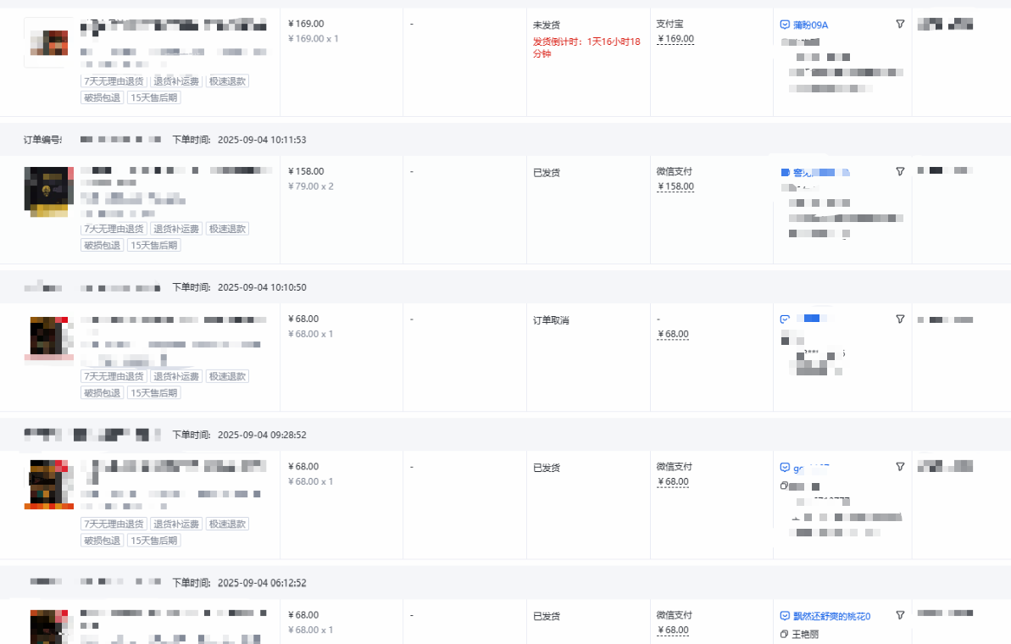Copy recipient name 王艳丽 with copy icon
This screenshot has height=644, width=1011.
click(x=784, y=634)
